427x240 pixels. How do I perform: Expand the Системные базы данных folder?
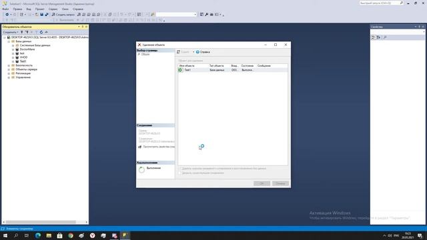pos(13,45)
